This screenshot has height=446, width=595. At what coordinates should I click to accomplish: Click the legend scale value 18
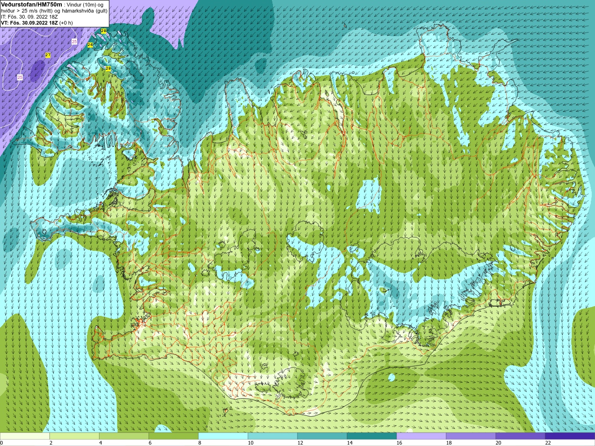449,443
